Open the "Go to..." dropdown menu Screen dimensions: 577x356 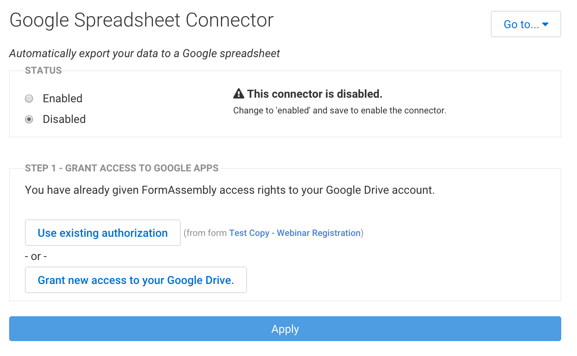pyautogui.click(x=526, y=24)
